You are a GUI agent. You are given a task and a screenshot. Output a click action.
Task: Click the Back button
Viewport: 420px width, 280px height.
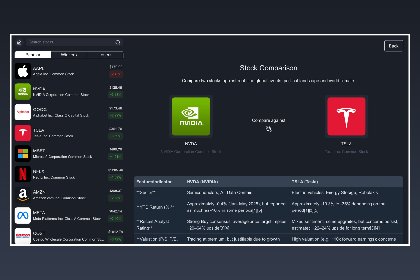(393, 46)
